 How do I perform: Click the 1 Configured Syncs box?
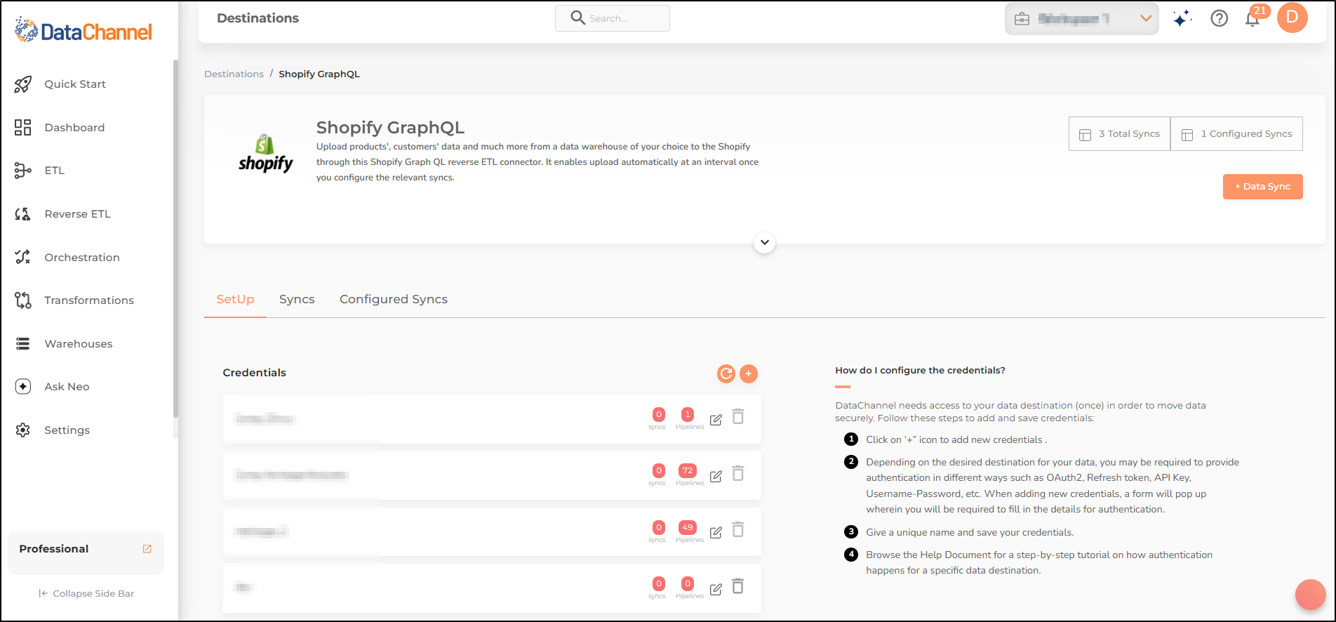coord(1237,133)
